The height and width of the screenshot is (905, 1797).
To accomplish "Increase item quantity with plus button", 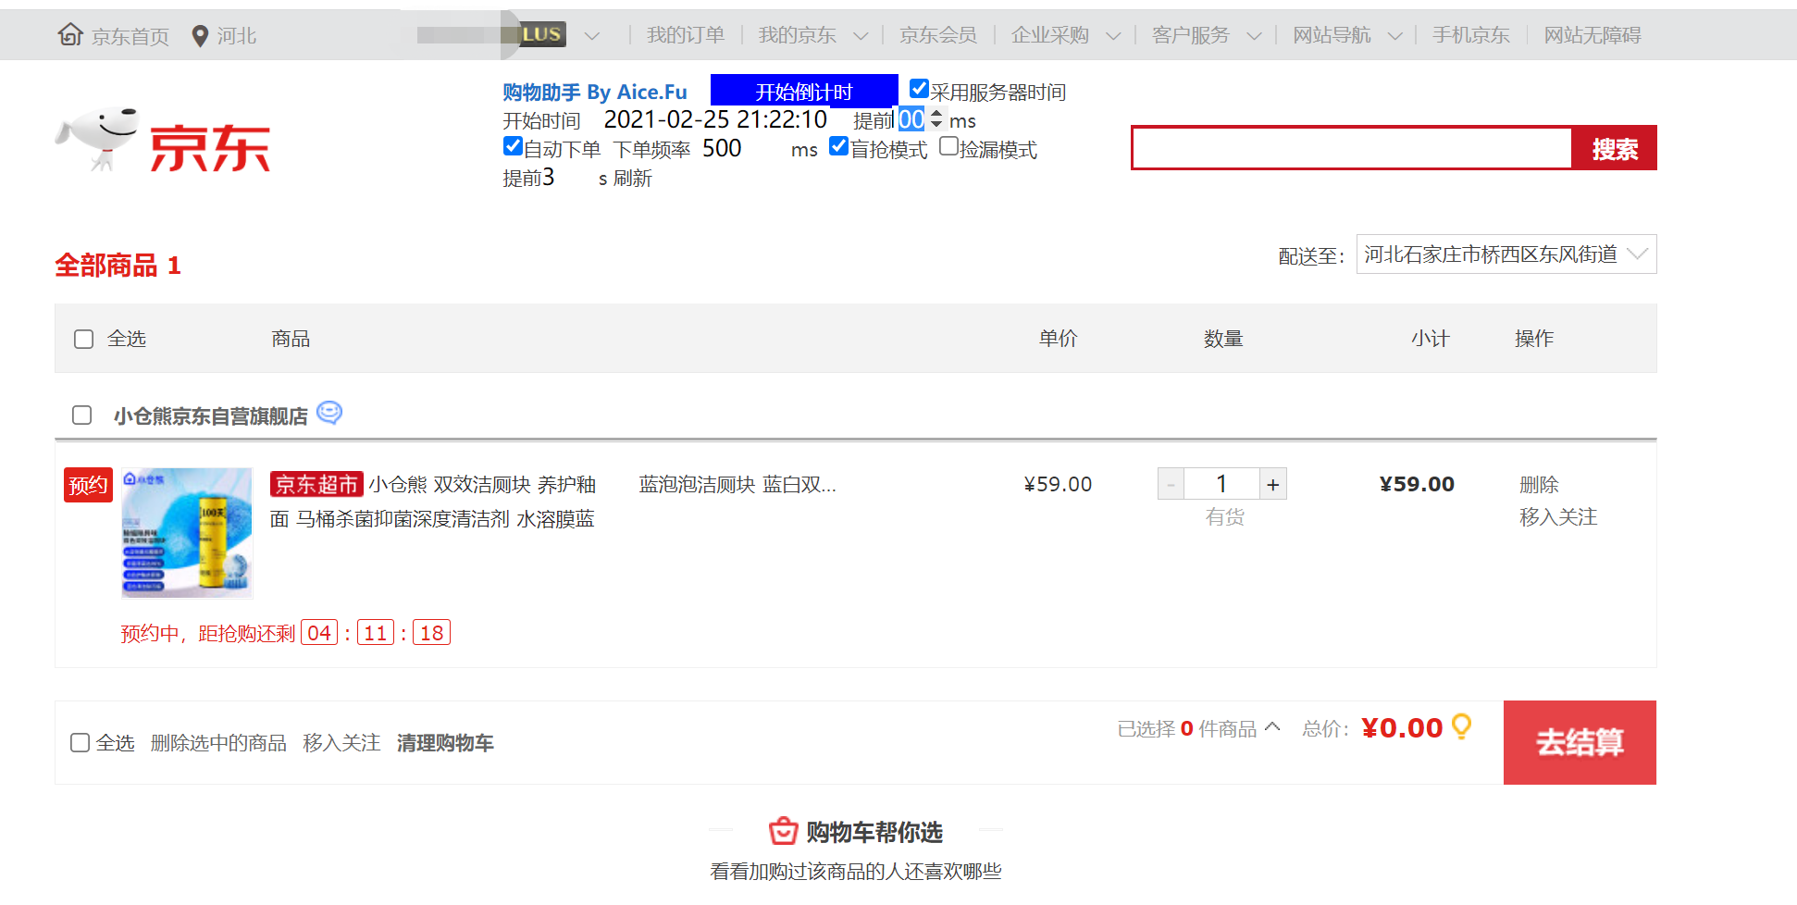I will pyautogui.click(x=1273, y=484).
